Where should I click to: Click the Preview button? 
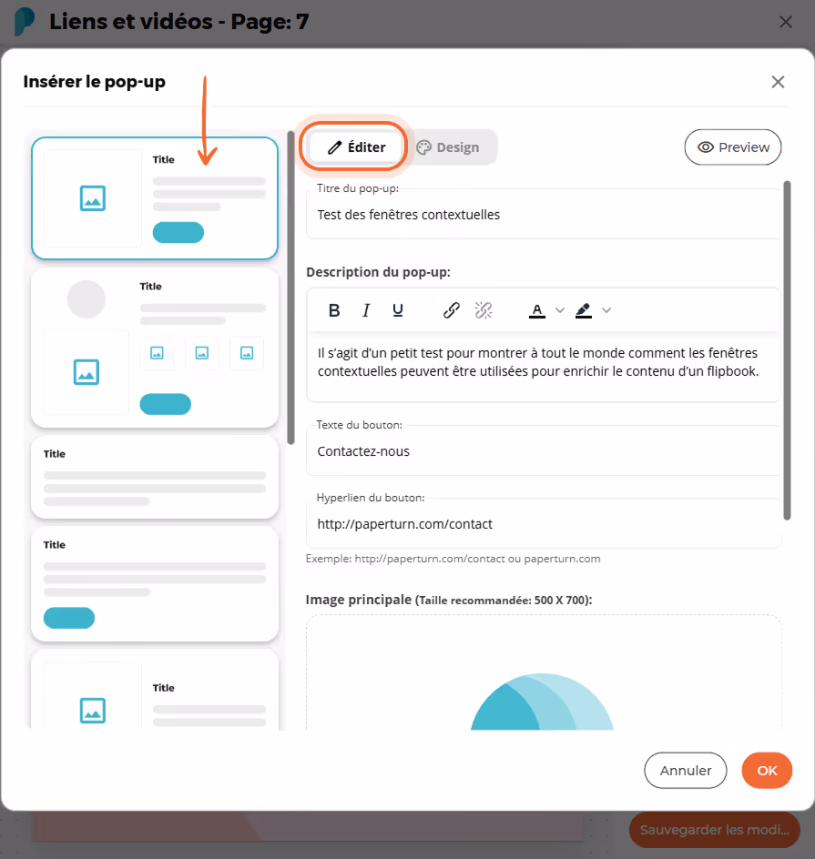(733, 147)
